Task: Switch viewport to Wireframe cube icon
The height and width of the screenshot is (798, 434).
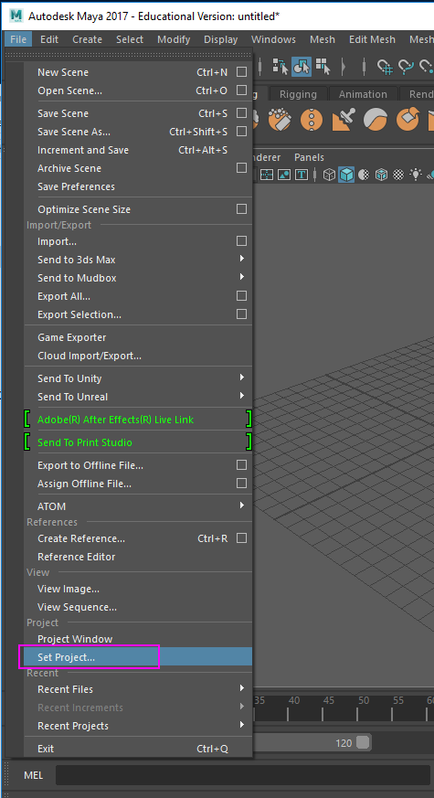Action: tap(330, 175)
